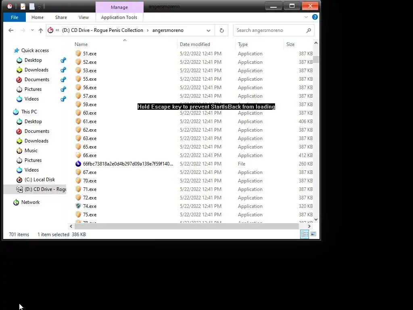
Task: Click the Properties quick access toolbar icon
Action: point(23,6)
